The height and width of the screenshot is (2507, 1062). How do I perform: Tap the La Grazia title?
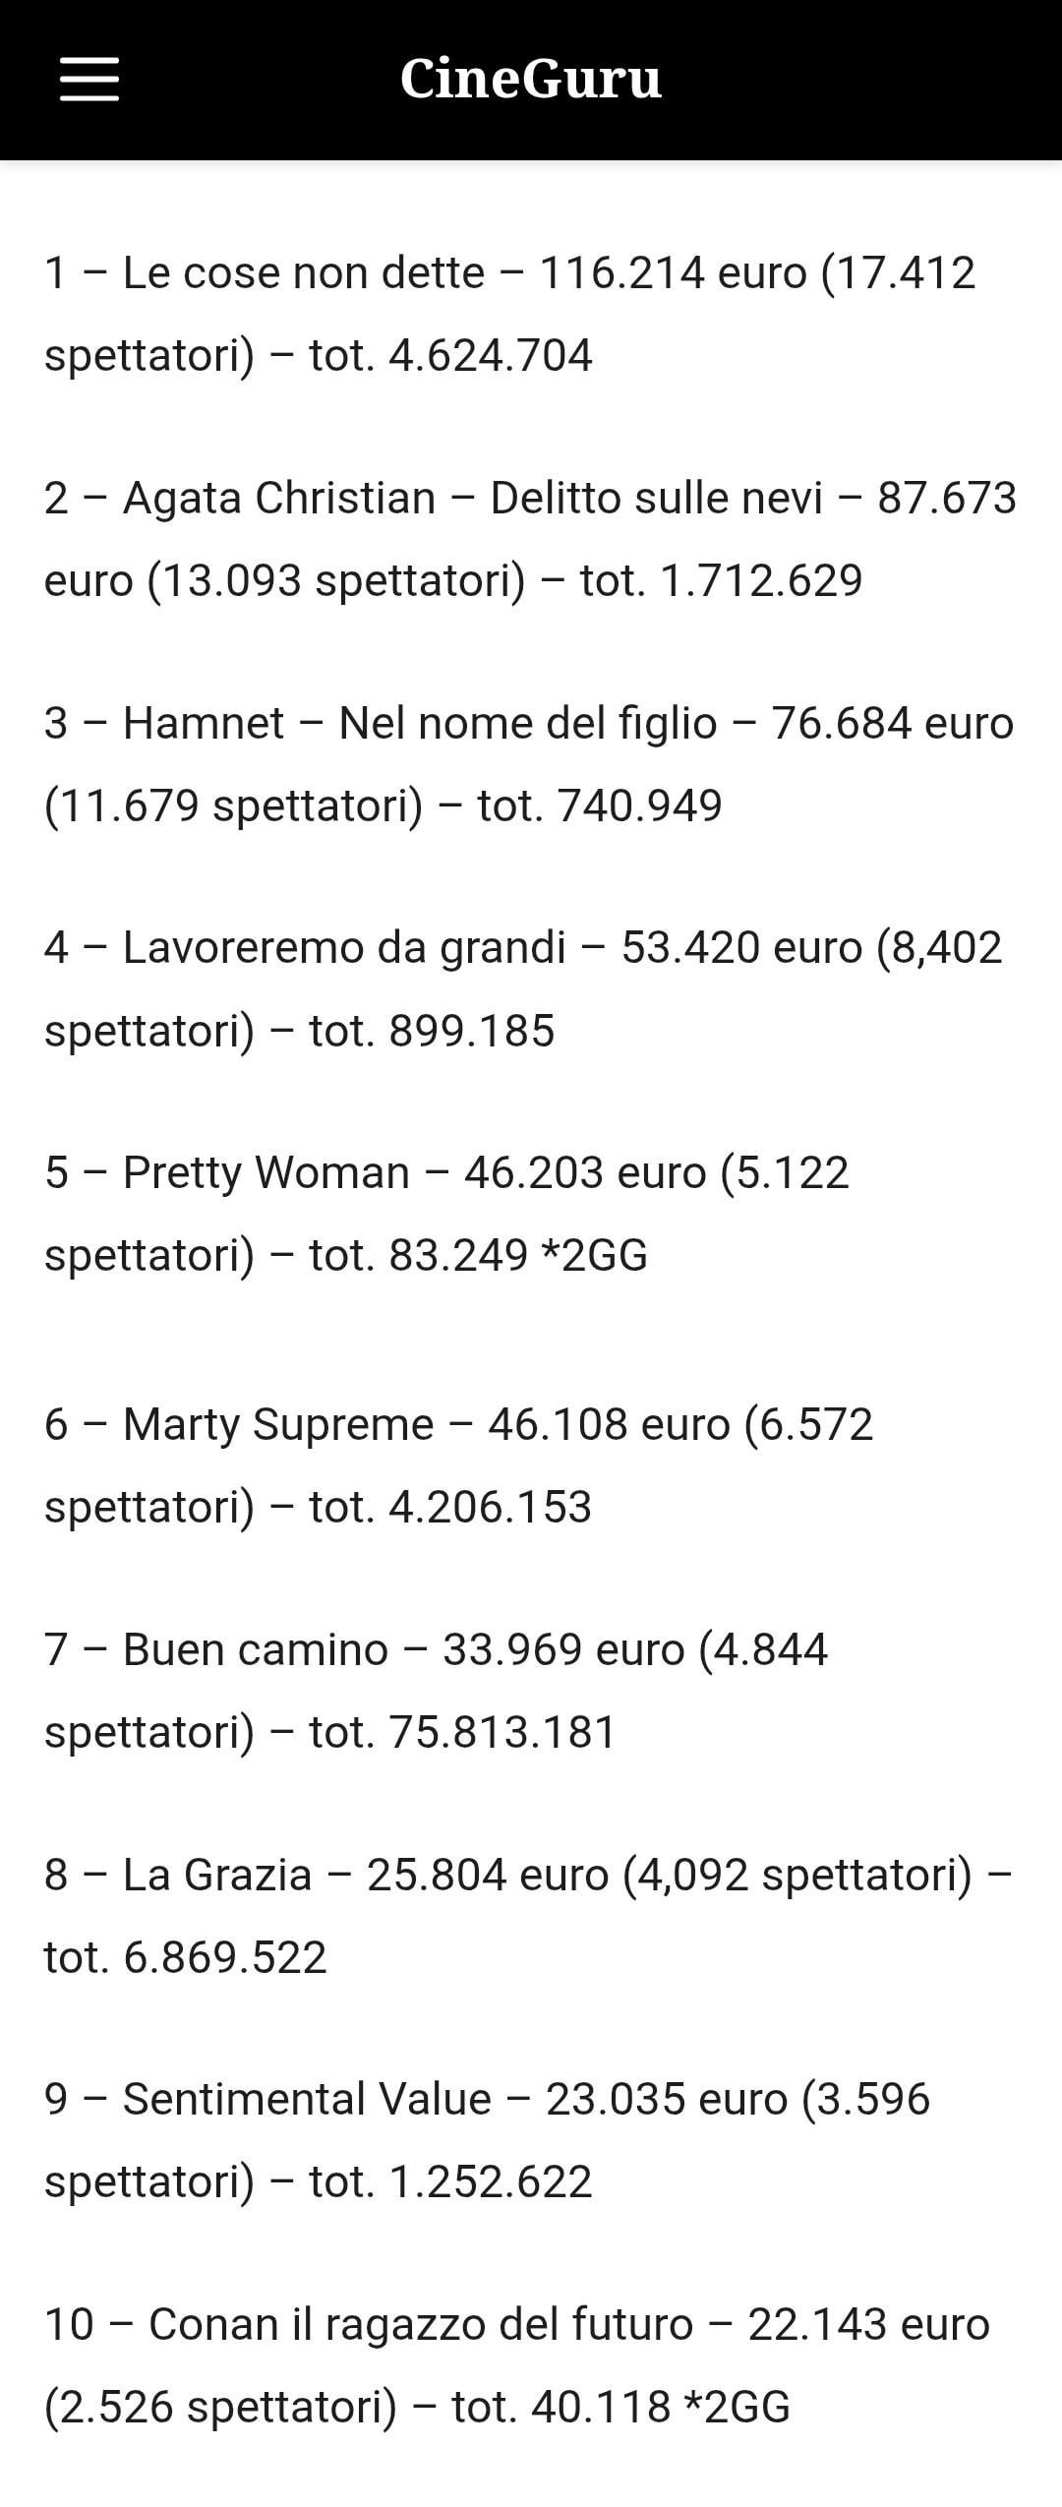tap(216, 1875)
